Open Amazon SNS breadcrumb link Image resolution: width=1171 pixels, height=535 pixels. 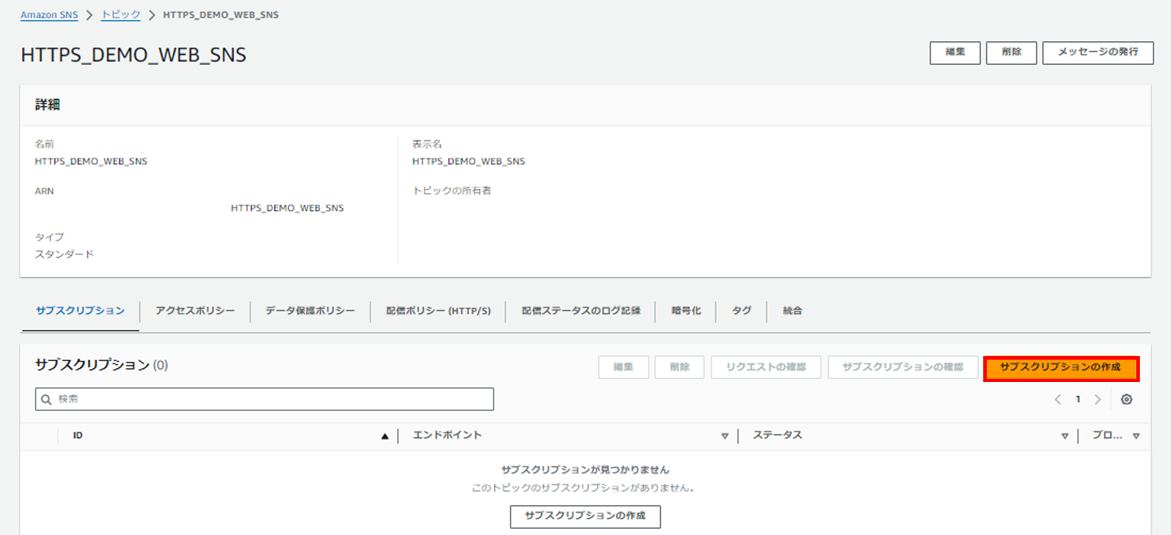[49, 15]
